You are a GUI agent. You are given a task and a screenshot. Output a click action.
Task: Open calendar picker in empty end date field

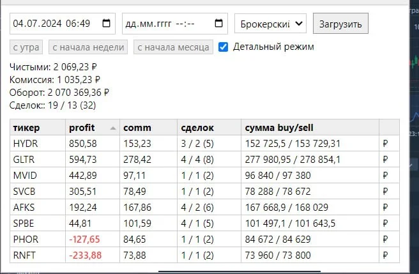(218, 23)
